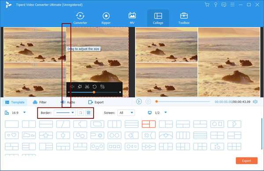Click the rotate reset icon on clip
264x171 pixels.
pos(95,86)
